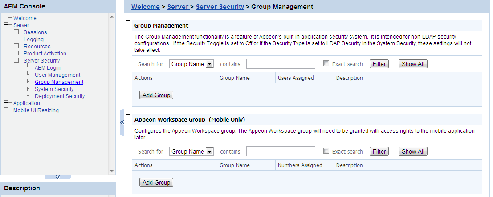
Task: Open Sessions tree item
Action: click(x=35, y=32)
